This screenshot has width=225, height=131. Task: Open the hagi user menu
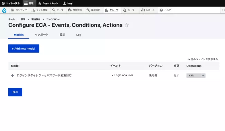[x=68, y=3]
